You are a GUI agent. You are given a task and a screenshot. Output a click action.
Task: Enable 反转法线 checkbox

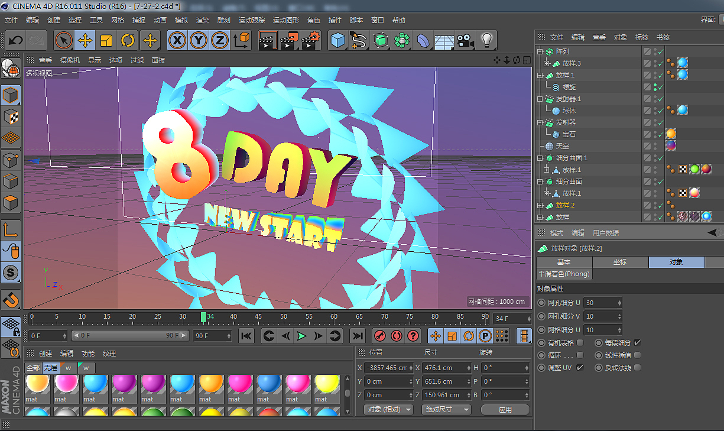(637, 368)
